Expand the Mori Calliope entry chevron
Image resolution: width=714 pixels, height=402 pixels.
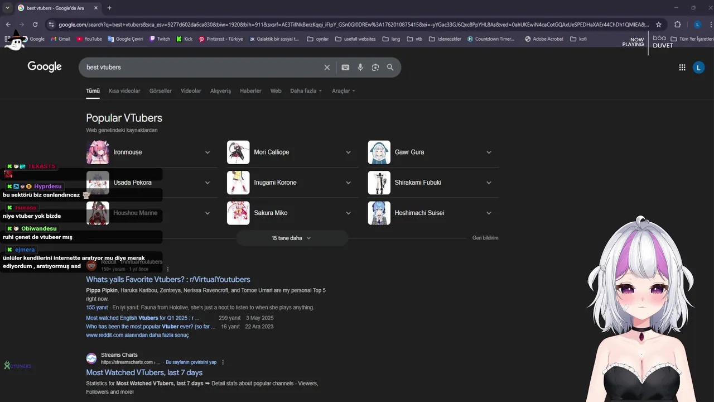pos(348,152)
